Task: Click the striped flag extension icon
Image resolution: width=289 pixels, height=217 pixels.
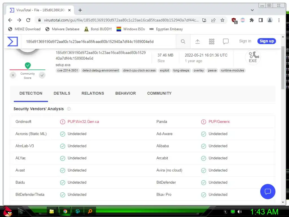Action: (243, 20)
